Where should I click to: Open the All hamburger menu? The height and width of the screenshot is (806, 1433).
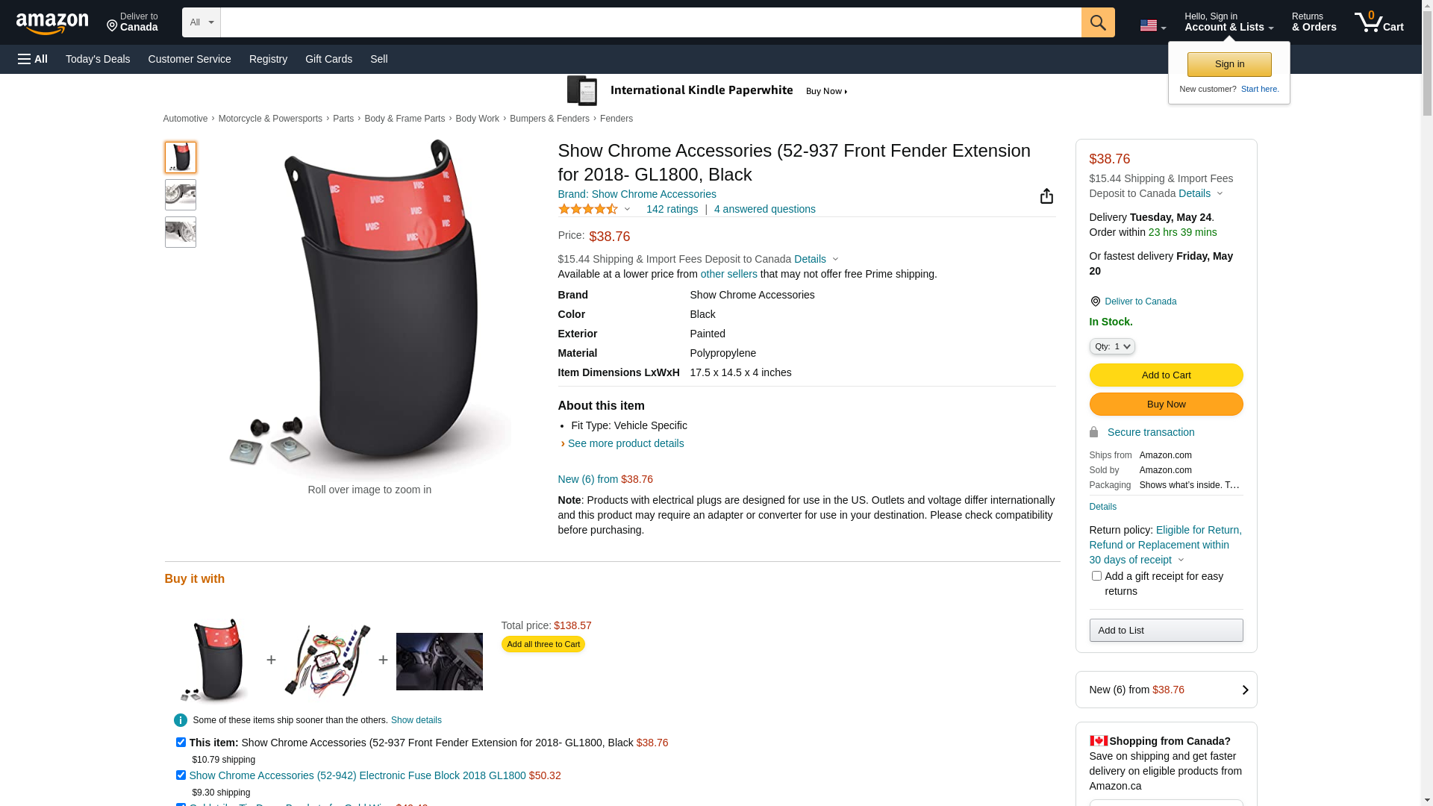[33, 59]
